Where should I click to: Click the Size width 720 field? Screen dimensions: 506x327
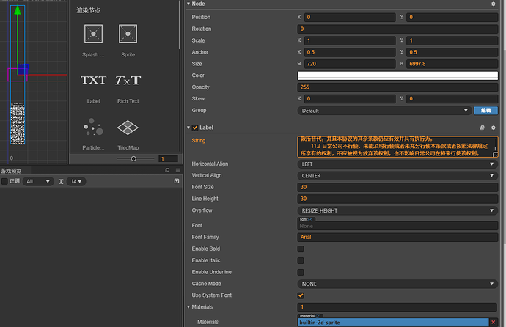pos(350,64)
